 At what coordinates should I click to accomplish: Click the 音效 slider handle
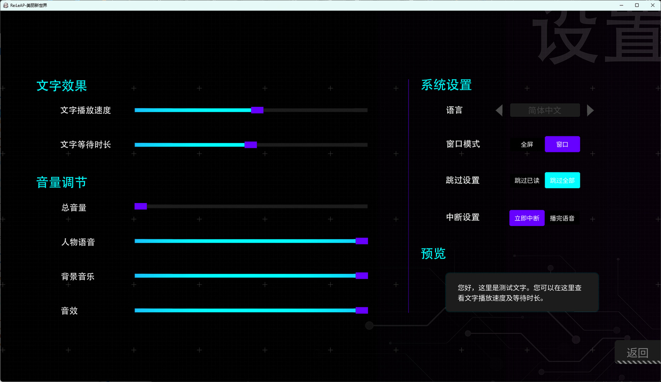tap(362, 311)
